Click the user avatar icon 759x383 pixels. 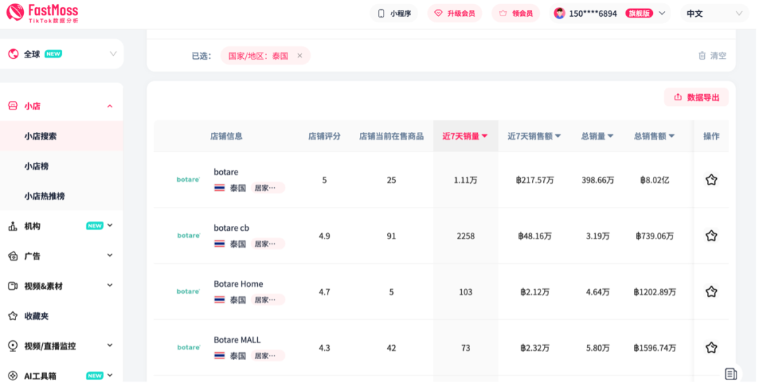(x=559, y=13)
